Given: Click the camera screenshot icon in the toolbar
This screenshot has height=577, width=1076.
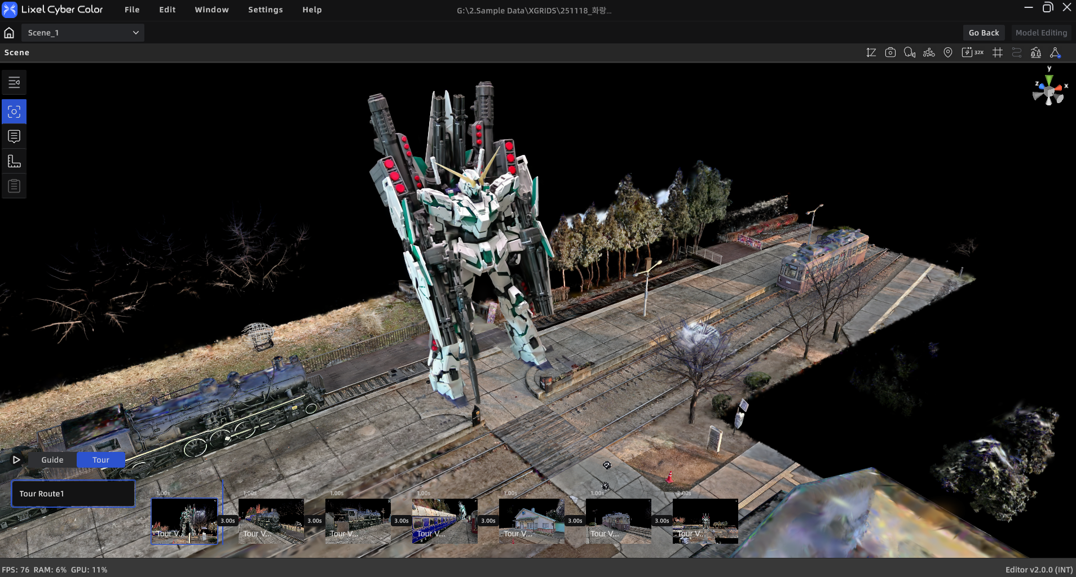Looking at the screenshot, I should point(890,52).
